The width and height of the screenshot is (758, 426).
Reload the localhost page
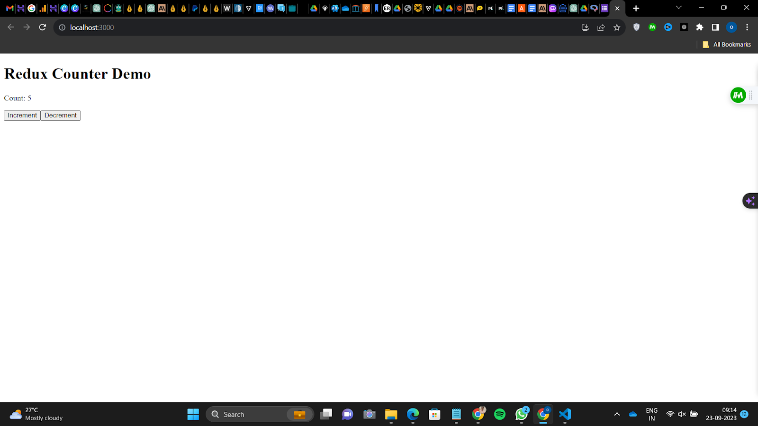[43, 27]
